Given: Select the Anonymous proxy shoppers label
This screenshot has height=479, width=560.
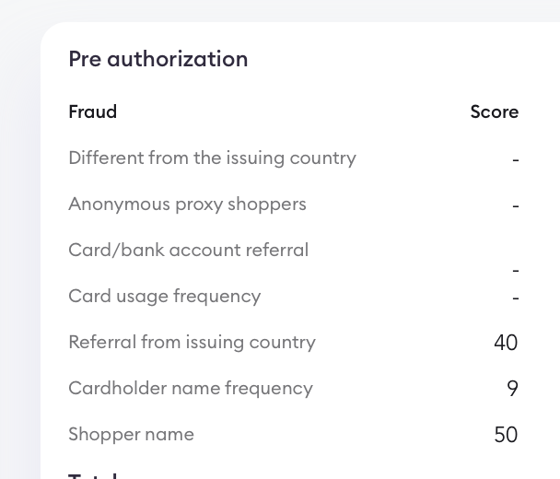Looking at the screenshot, I should [x=187, y=204].
